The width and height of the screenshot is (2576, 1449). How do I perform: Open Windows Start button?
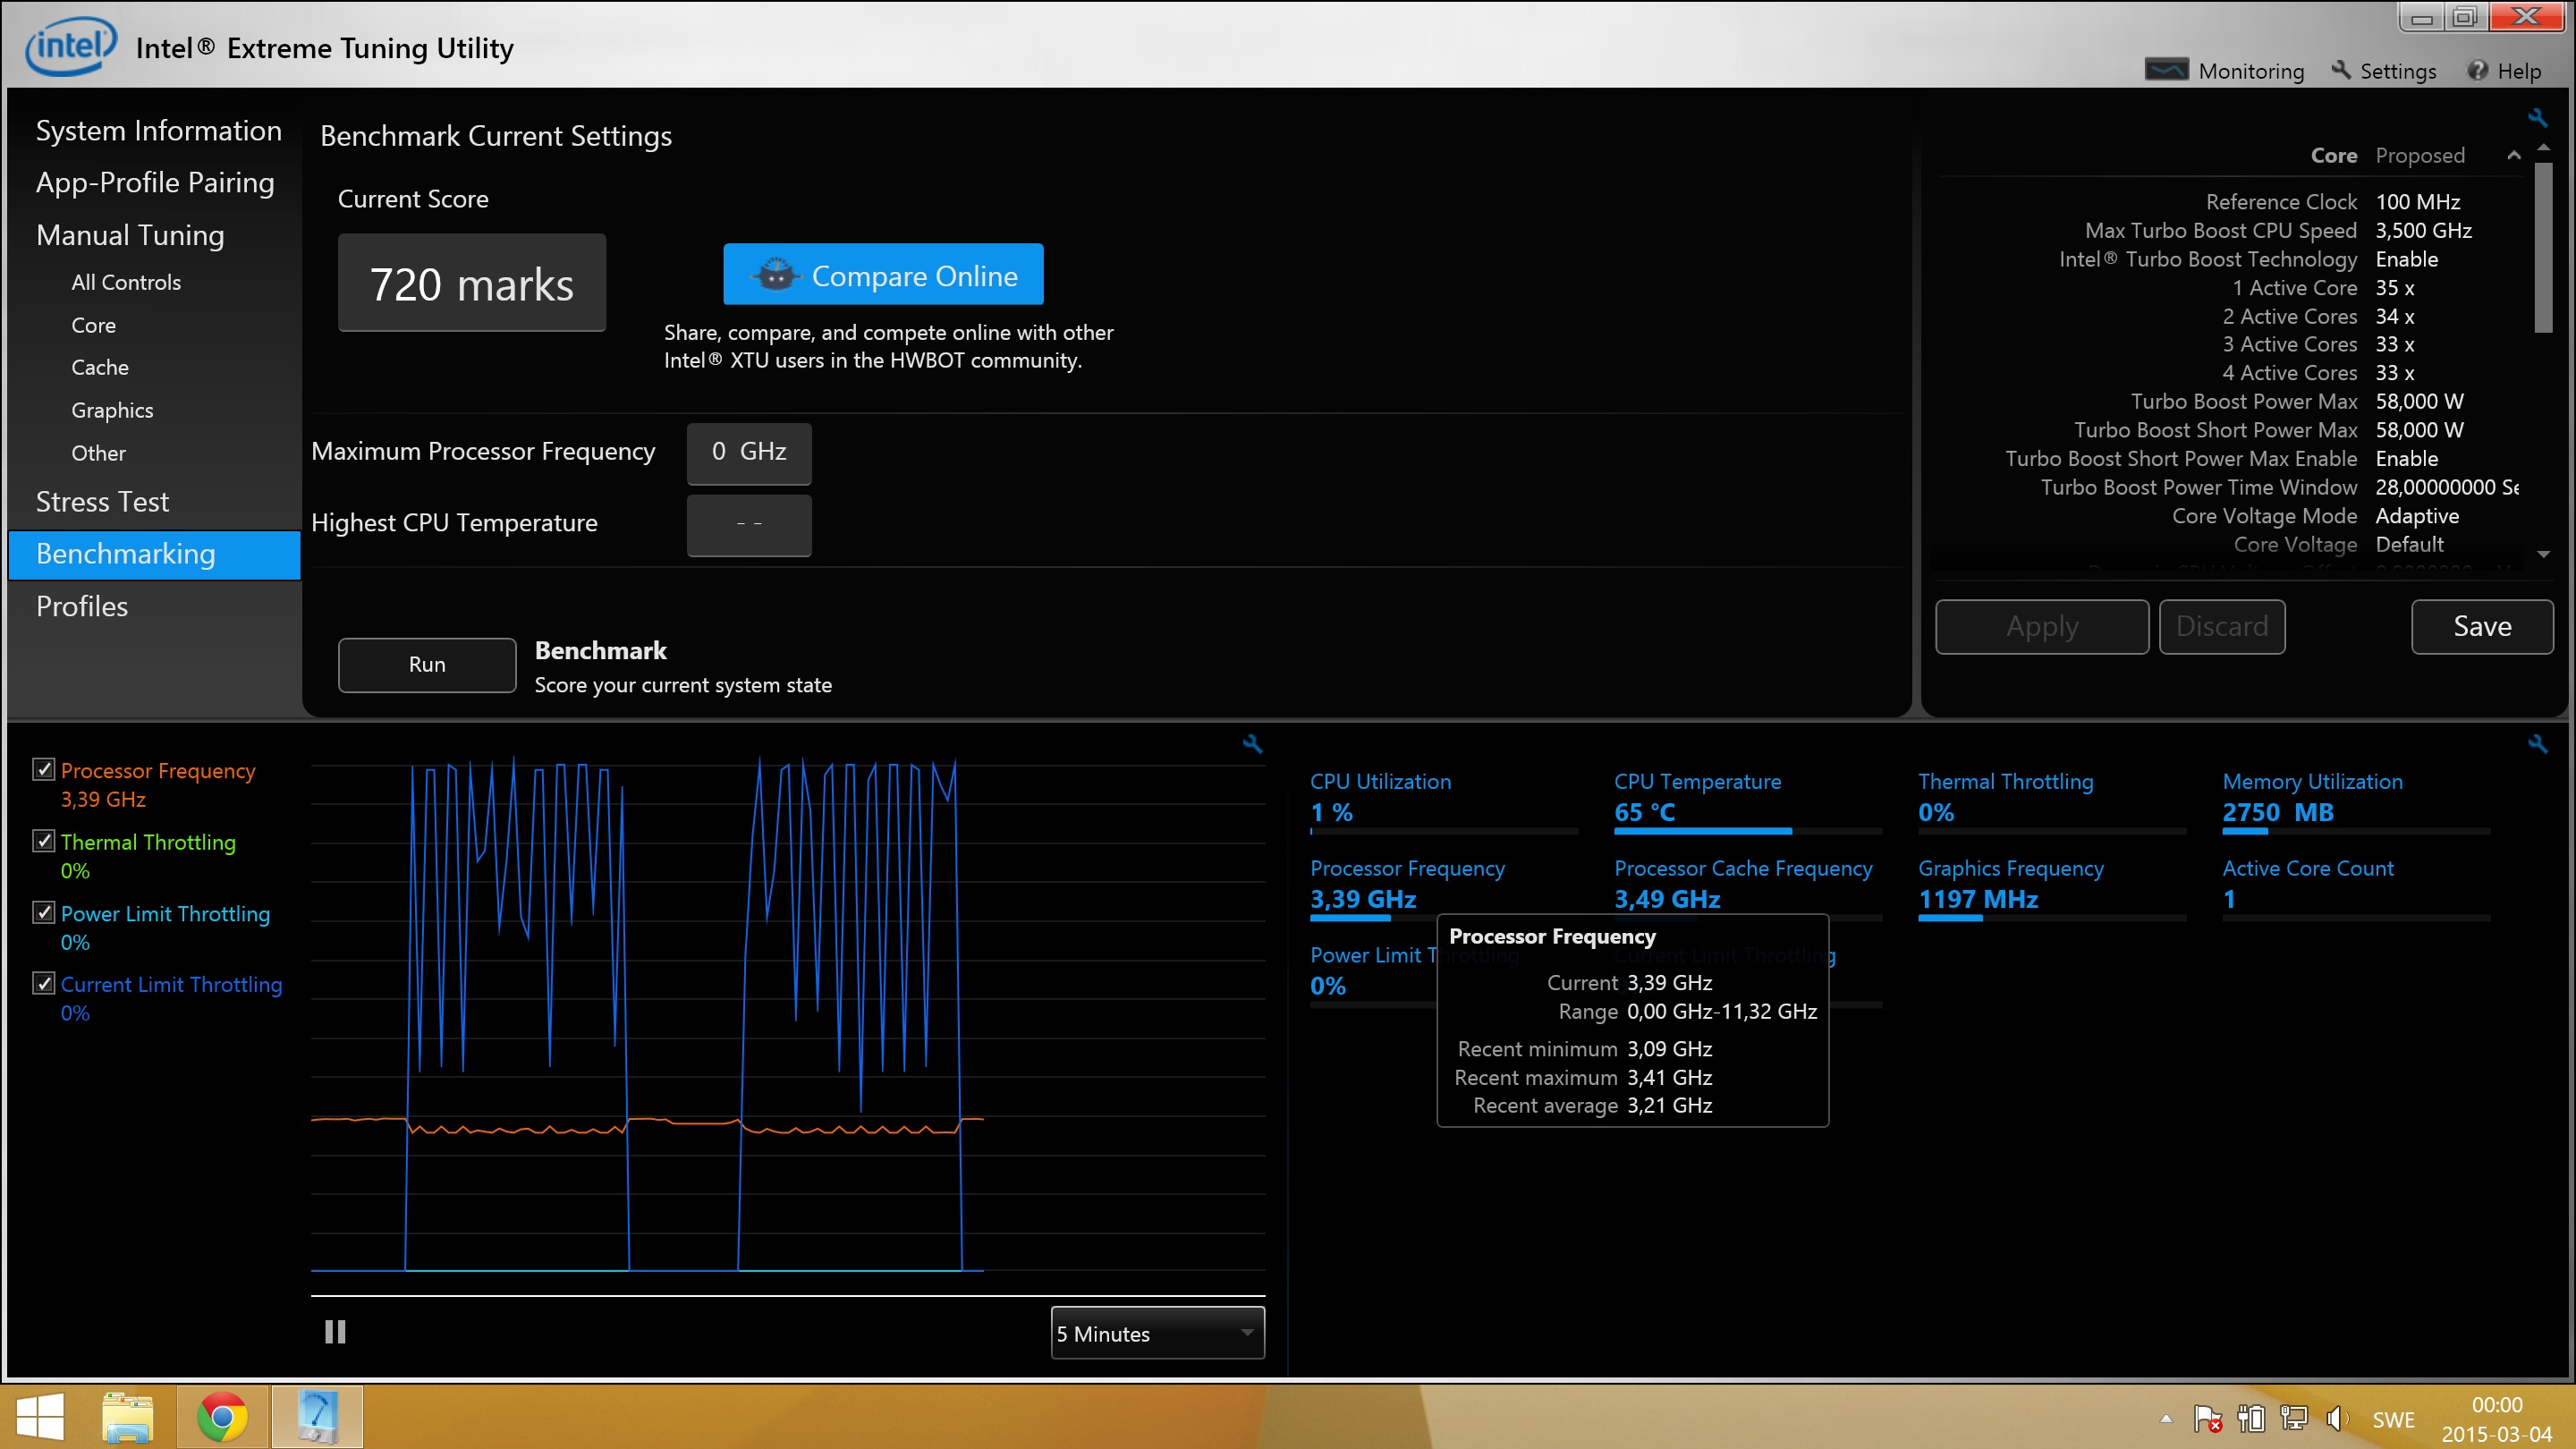41,1417
